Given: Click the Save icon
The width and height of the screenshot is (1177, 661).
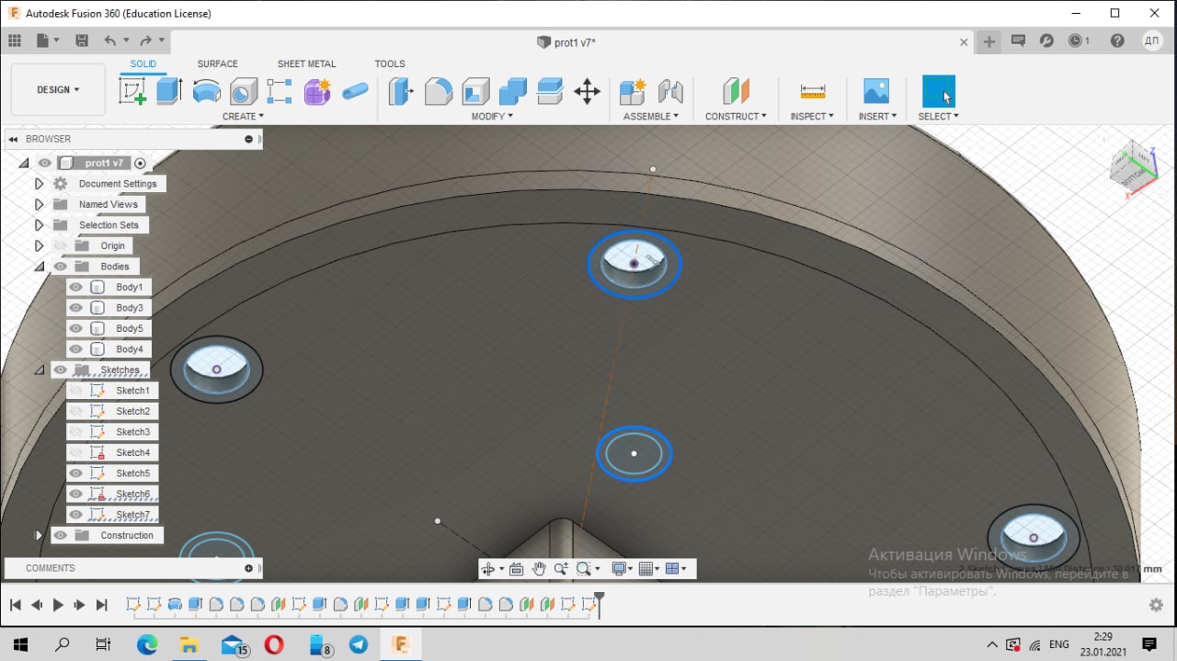Looking at the screenshot, I should pyautogui.click(x=82, y=40).
